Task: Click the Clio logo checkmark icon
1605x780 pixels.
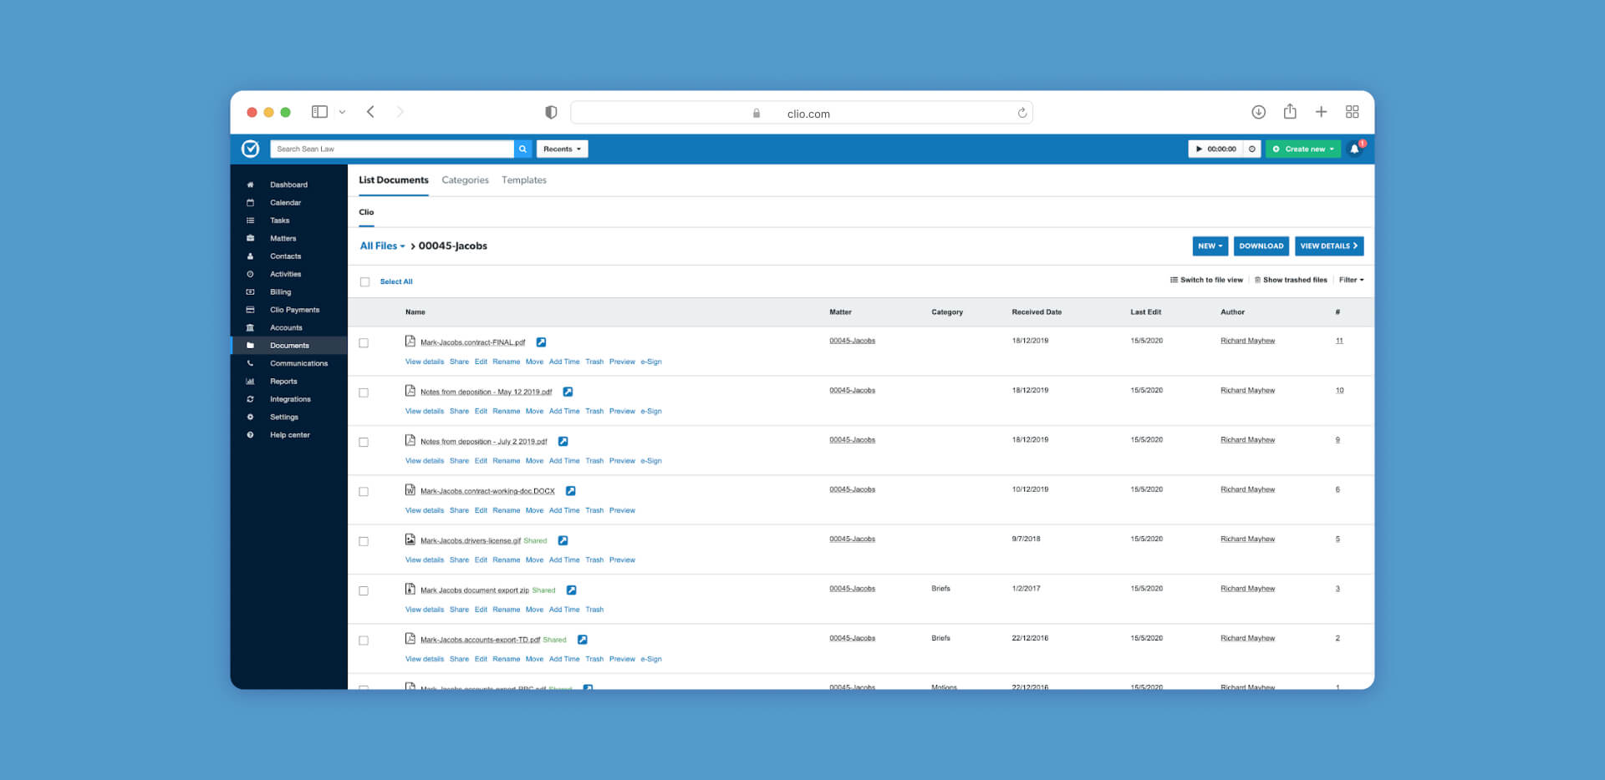Action: tap(250, 149)
